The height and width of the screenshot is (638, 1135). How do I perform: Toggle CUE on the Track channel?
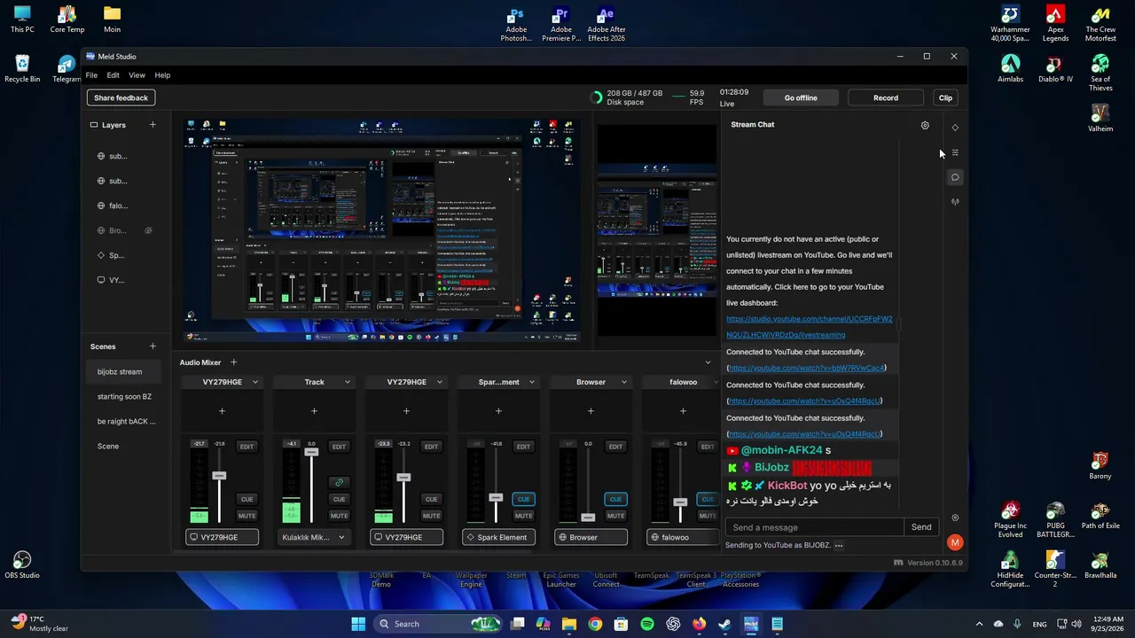[x=339, y=499]
